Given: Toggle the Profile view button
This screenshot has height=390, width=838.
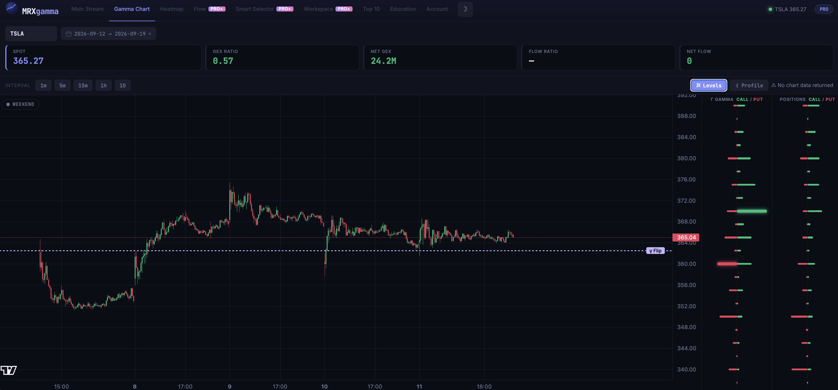Looking at the screenshot, I should click(x=749, y=85).
